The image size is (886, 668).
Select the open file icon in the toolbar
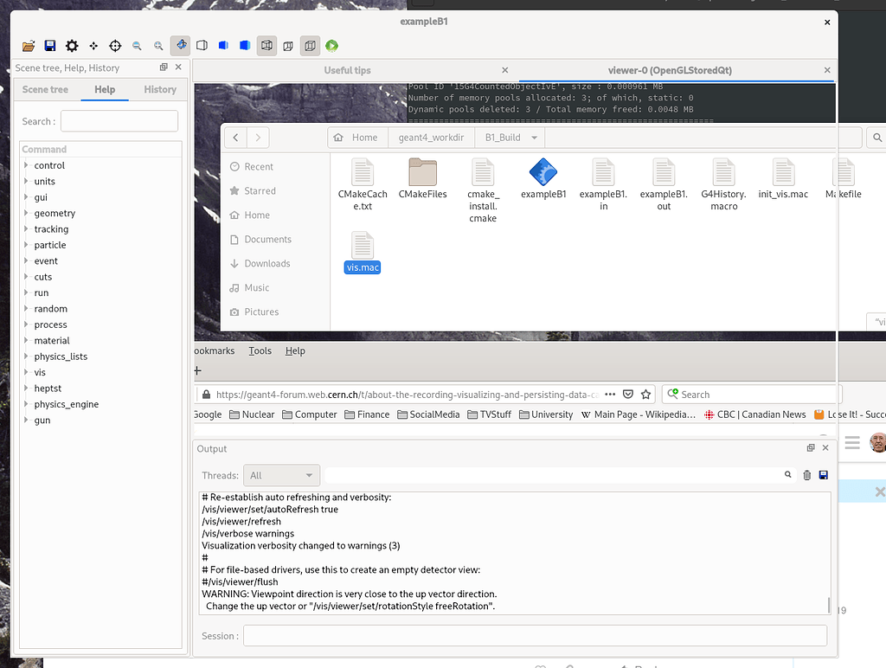point(27,45)
